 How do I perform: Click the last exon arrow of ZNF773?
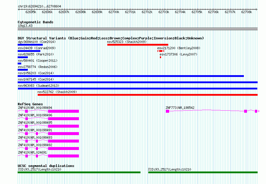pos(257,111)
